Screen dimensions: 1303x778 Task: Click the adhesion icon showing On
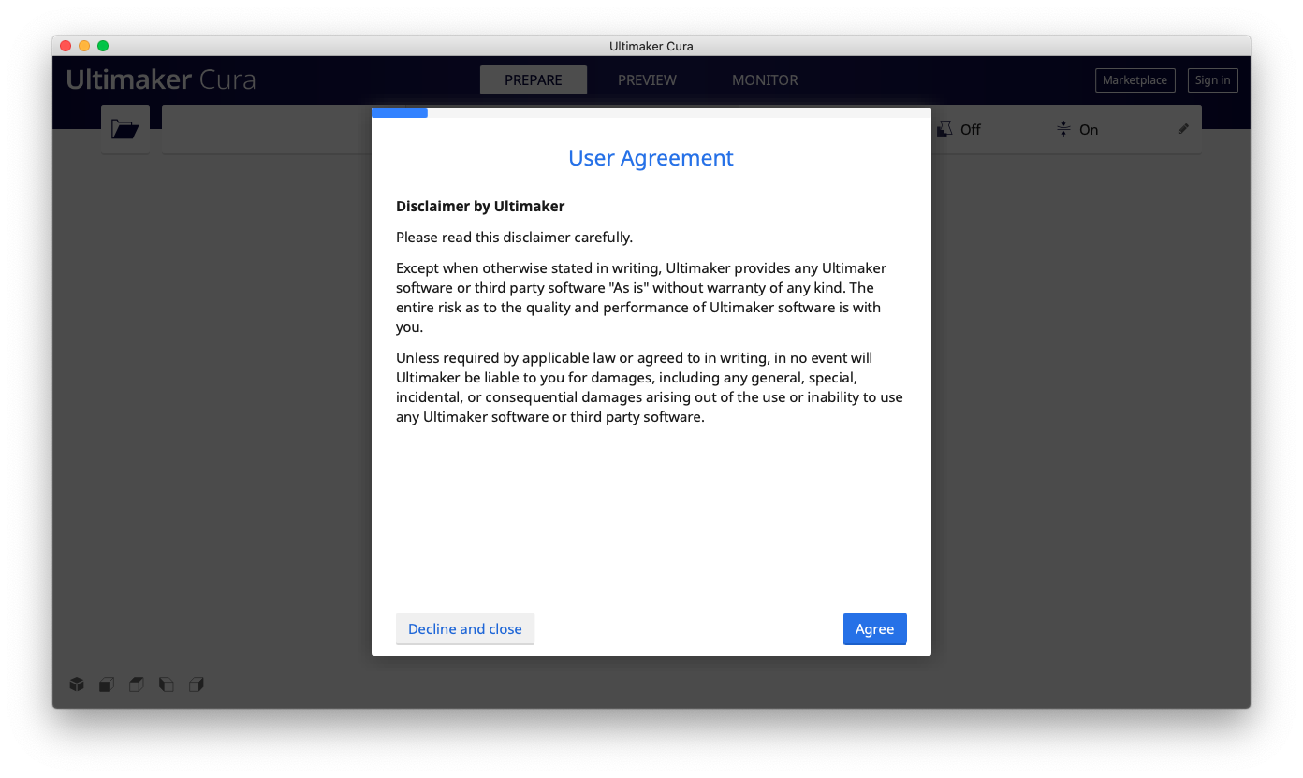point(1063,129)
